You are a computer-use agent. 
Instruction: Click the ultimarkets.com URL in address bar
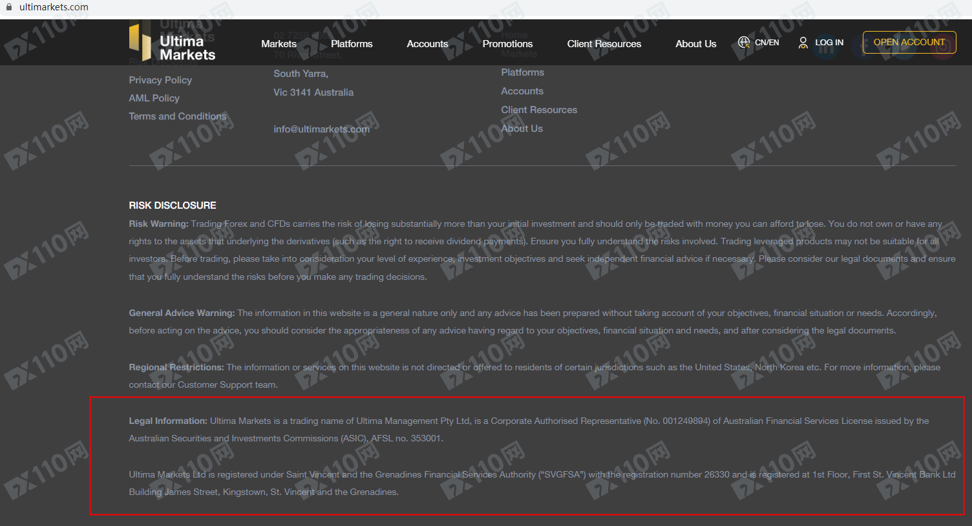pos(54,7)
